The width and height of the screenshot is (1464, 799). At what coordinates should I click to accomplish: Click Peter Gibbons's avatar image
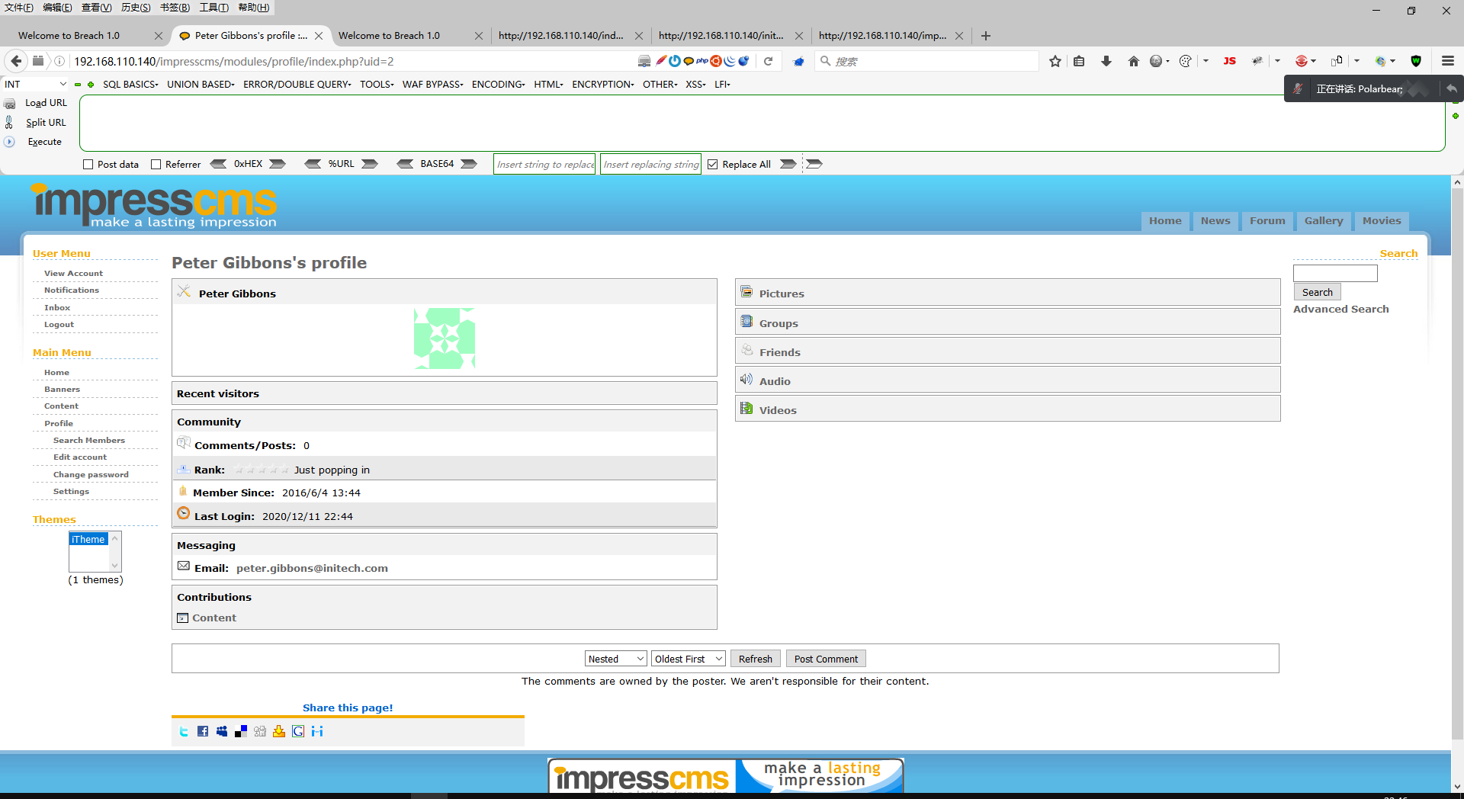coord(445,339)
